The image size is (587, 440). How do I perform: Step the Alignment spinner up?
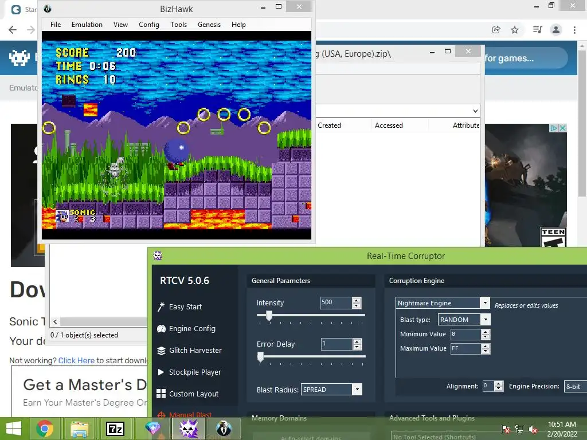click(498, 384)
